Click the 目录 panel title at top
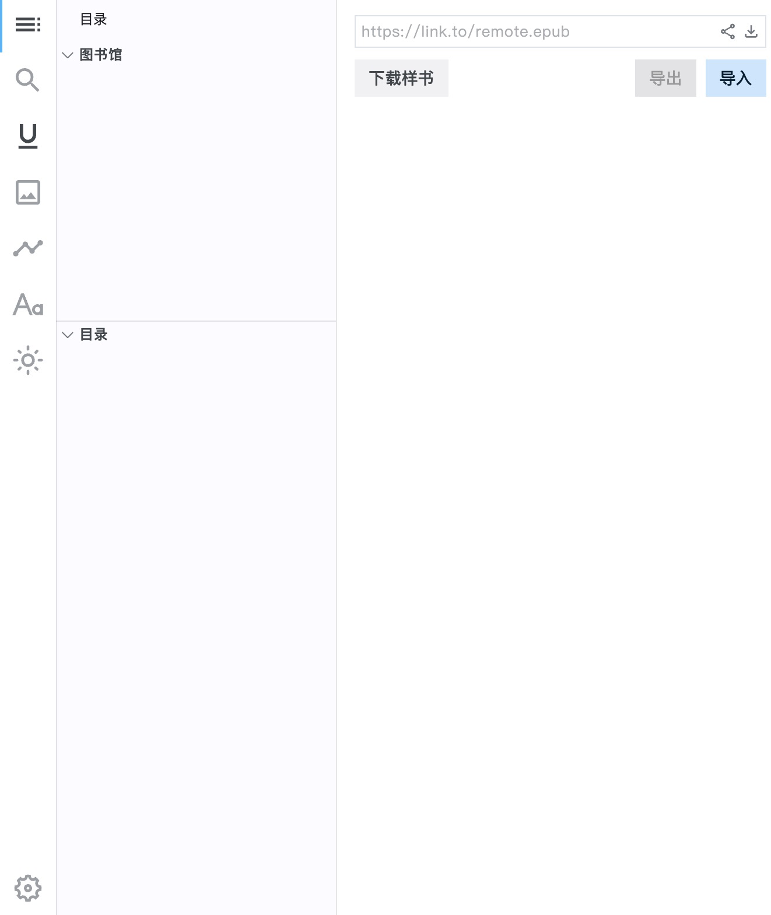 pos(93,19)
